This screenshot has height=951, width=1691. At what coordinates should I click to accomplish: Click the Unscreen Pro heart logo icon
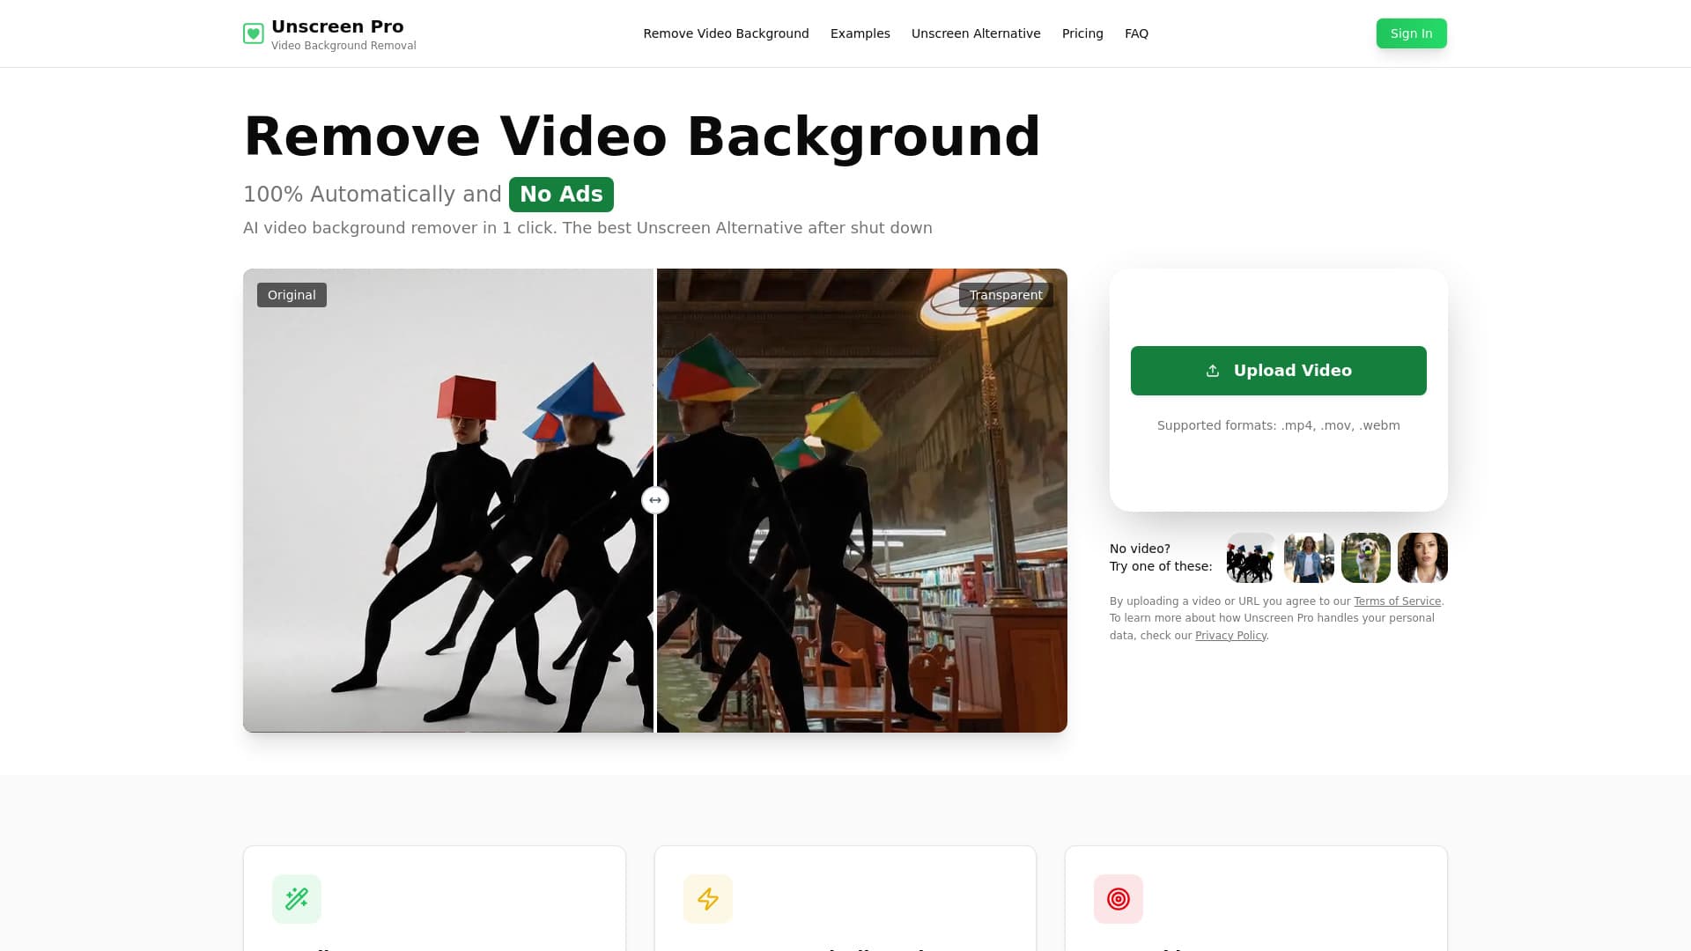point(253,34)
